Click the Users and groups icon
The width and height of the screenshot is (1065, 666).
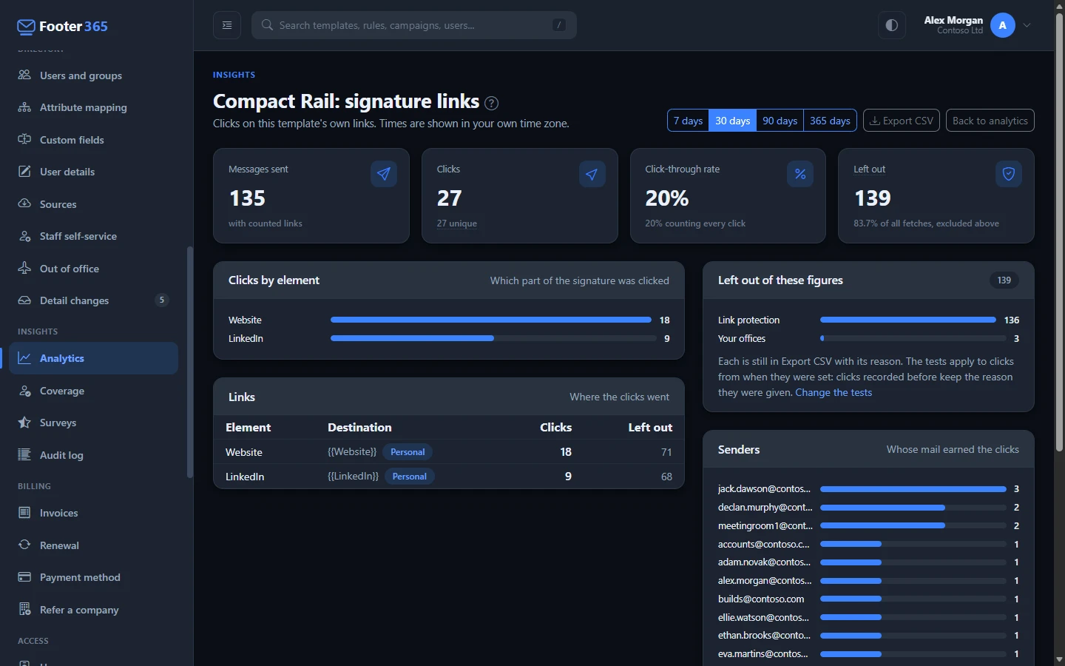pyautogui.click(x=24, y=75)
